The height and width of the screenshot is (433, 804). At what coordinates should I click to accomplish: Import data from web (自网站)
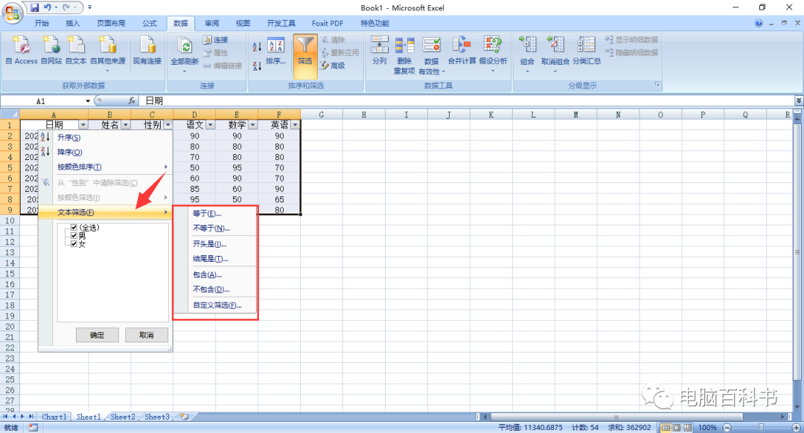pyautogui.click(x=51, y=50)
